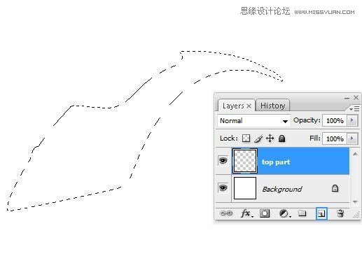Open the Normal blend mode dropdown
This screenshot has height=277, width=362.
click(254, 120)
